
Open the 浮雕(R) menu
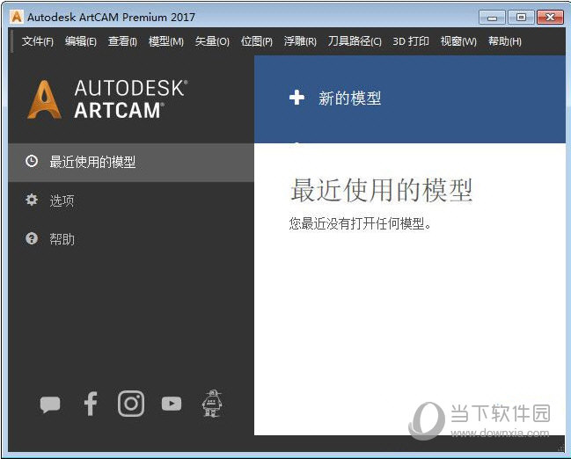point(300,41)
